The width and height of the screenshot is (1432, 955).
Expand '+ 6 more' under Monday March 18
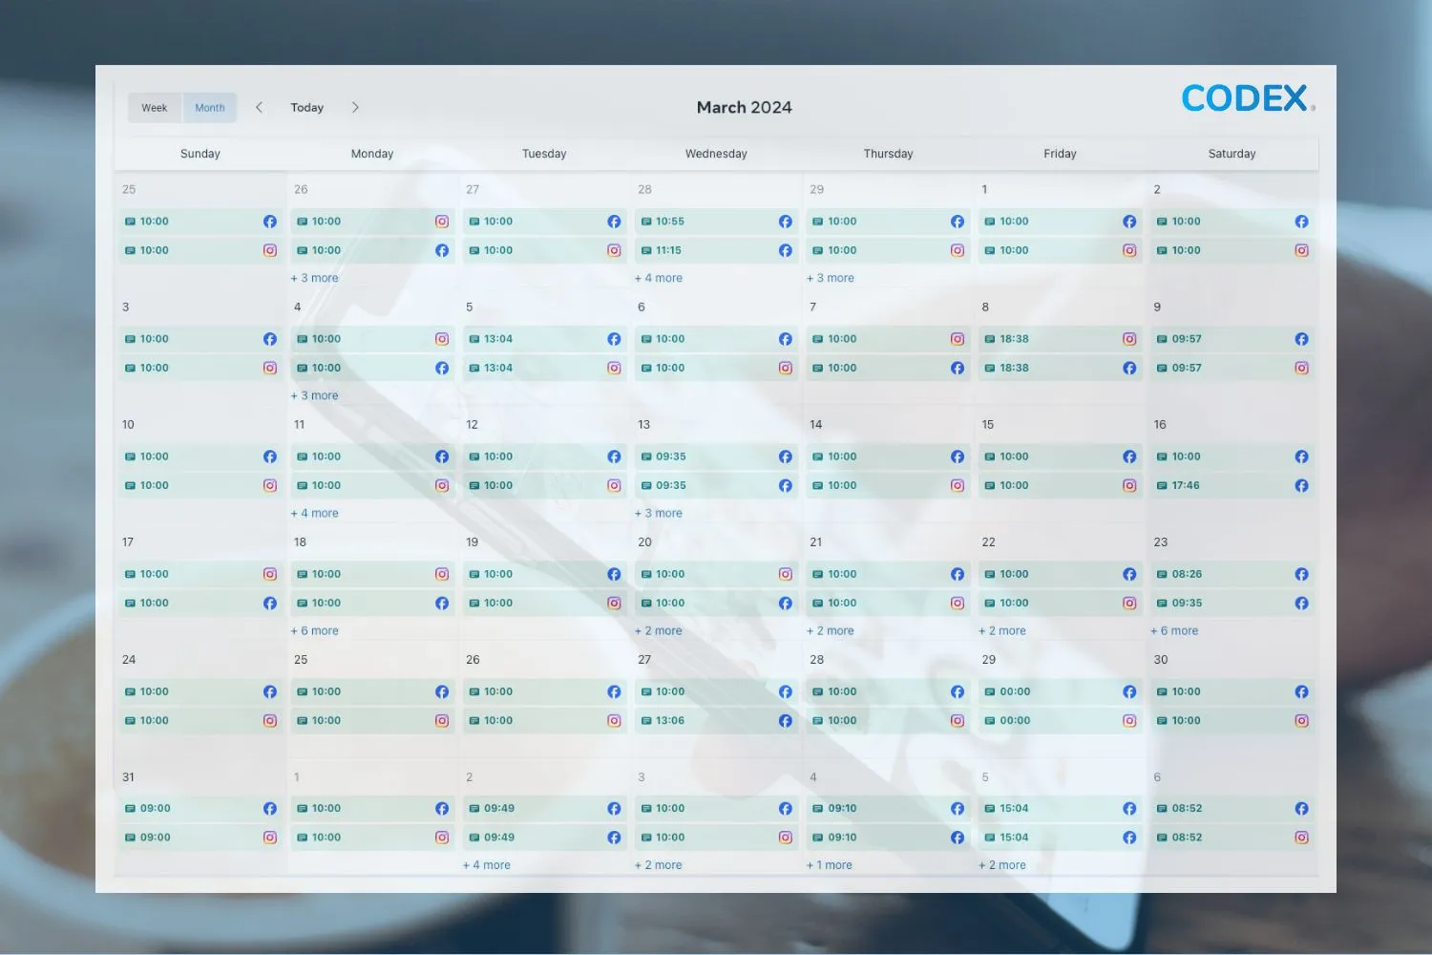[x=315, y=630]
